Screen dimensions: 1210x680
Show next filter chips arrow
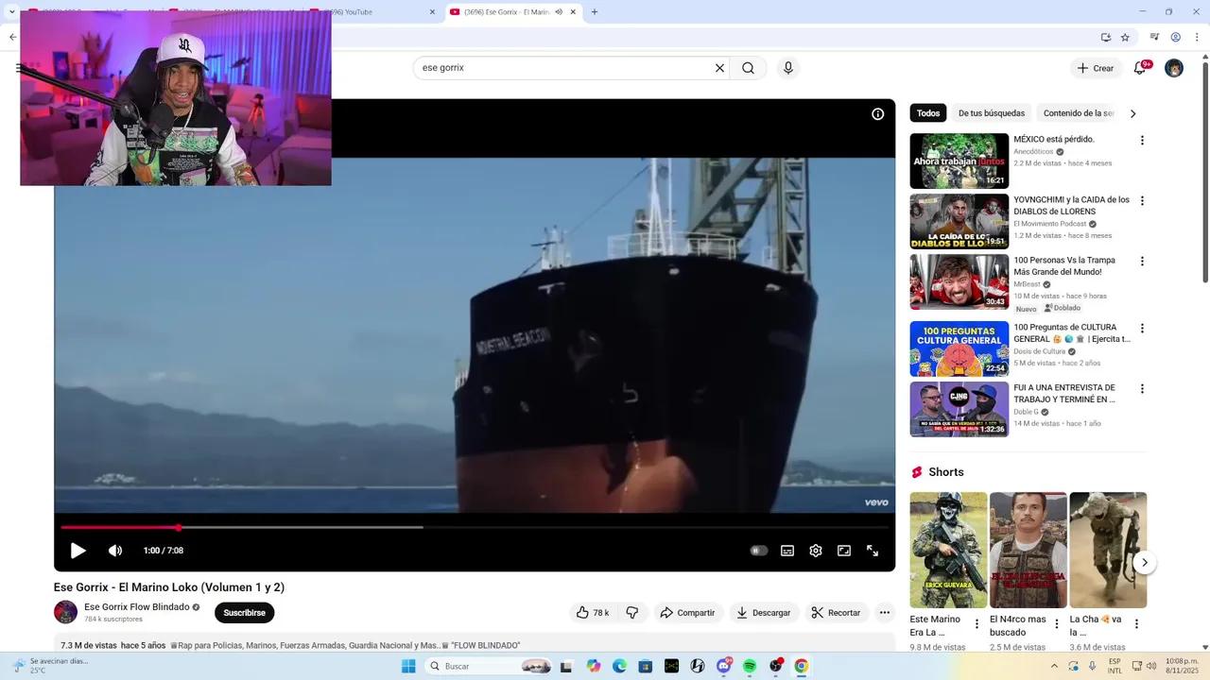1132,113
